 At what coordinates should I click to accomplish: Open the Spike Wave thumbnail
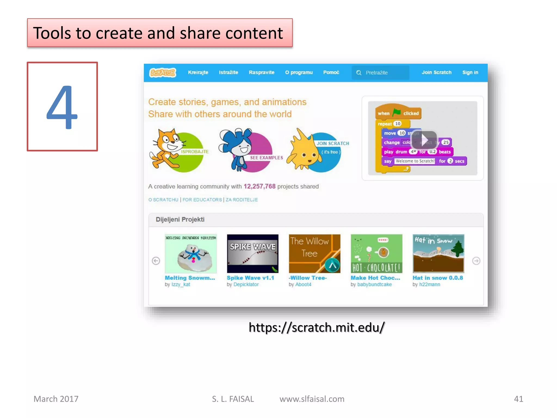click(253, 254)
